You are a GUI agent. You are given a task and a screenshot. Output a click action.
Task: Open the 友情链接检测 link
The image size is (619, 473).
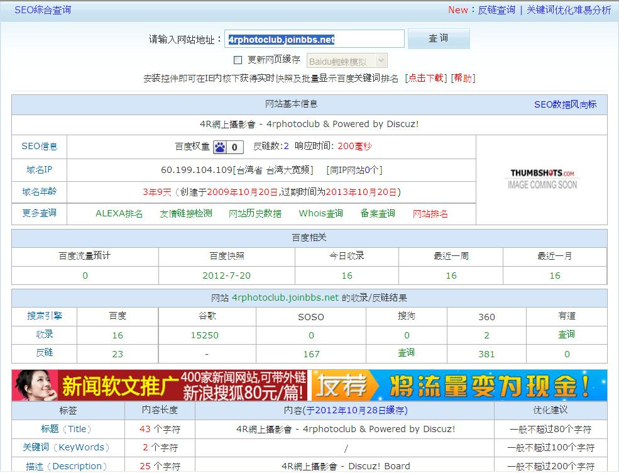[x=186, y=214]
